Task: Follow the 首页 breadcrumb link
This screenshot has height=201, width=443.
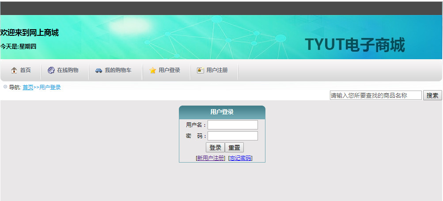Action: tap(28, 87)
